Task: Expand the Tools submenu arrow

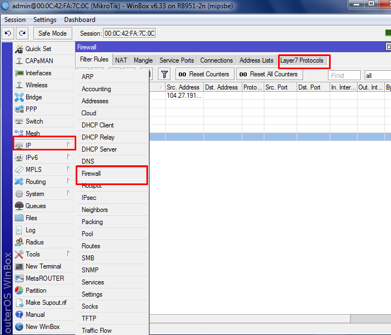Action: pyautogui.click(x=69, y=254)
